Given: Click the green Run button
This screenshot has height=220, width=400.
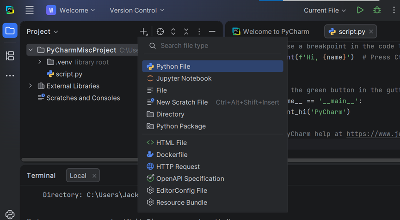Looking at the screenshot, I should click(360, 10).
